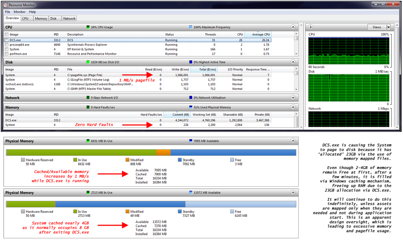
Task: Click the green Network I/O indicator square
Action: point(88,97)
